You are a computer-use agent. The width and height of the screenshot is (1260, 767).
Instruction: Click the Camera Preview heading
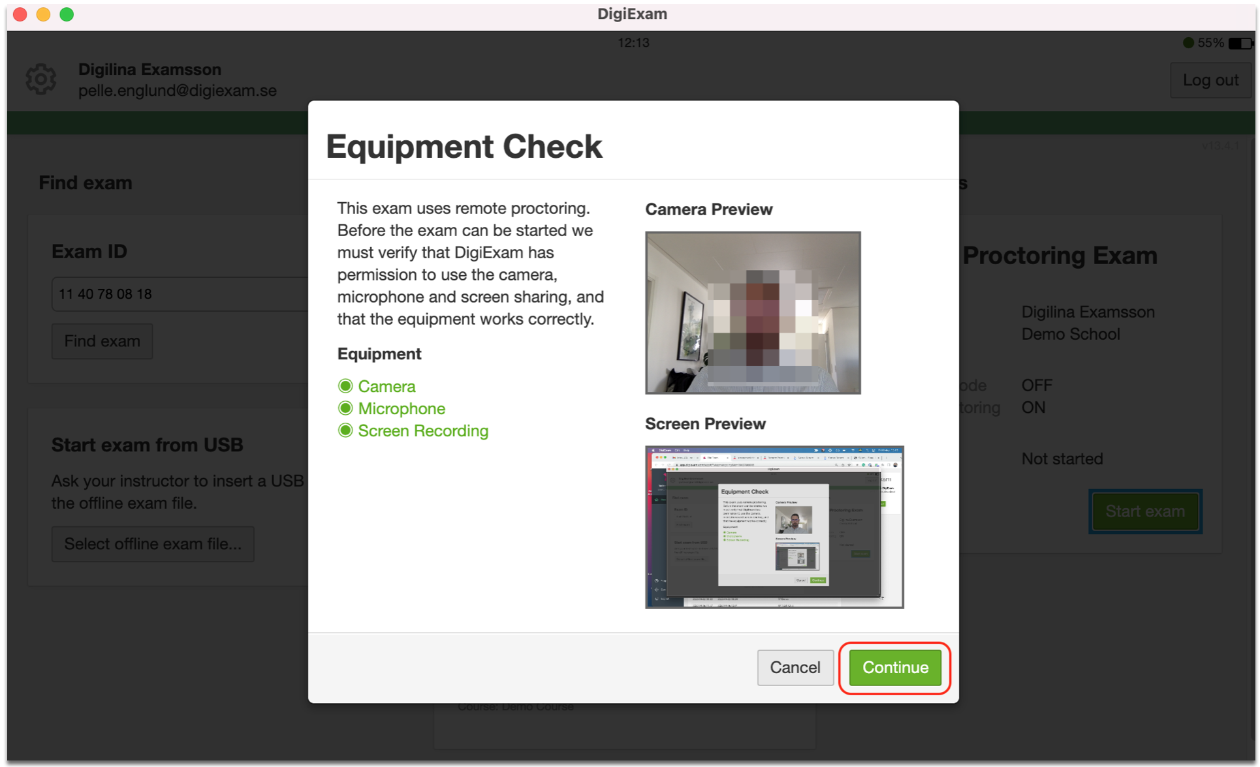point(708,209)
